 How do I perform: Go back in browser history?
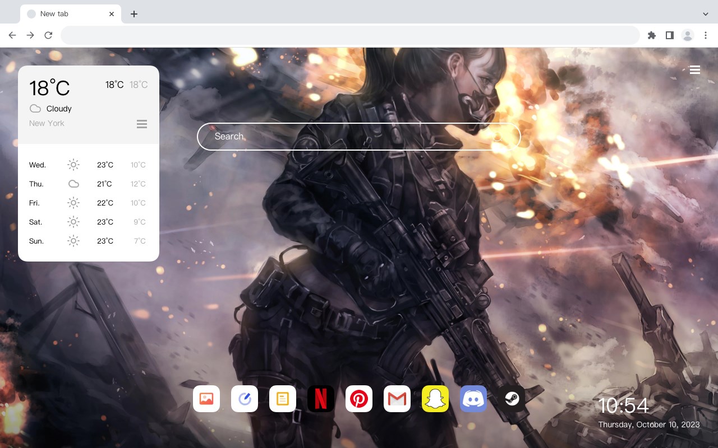pos(12,35)
